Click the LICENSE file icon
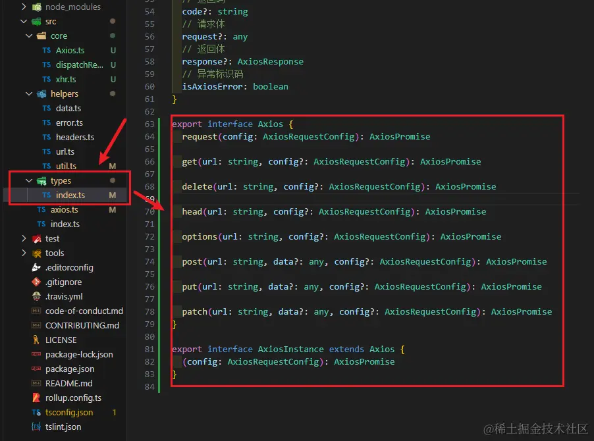 [x=36, y=340]
